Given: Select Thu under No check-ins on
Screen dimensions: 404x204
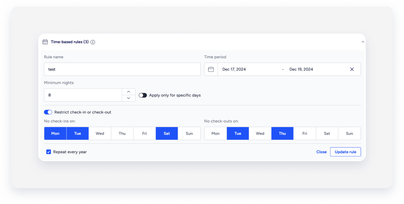Looking at the screenshot, I should click(x=122, y=133).
